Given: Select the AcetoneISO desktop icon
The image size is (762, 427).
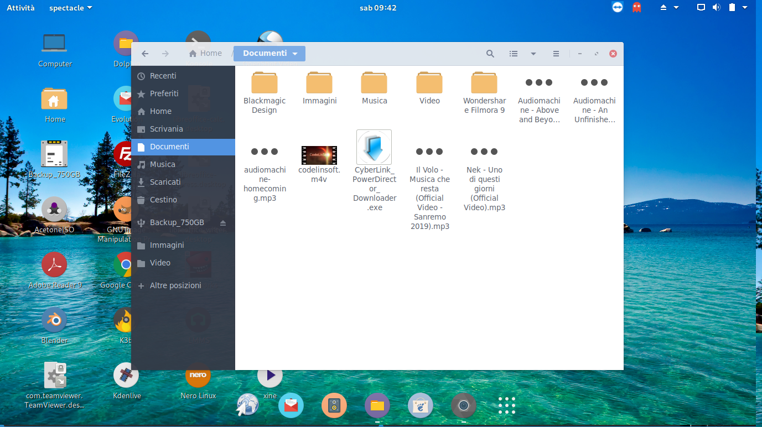Looking at the screenshot, I should point(54,216).
